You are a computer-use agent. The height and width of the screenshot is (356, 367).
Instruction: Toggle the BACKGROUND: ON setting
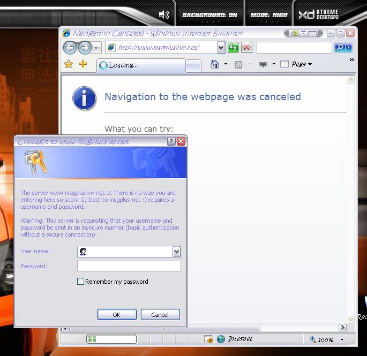tap(209, 15)
